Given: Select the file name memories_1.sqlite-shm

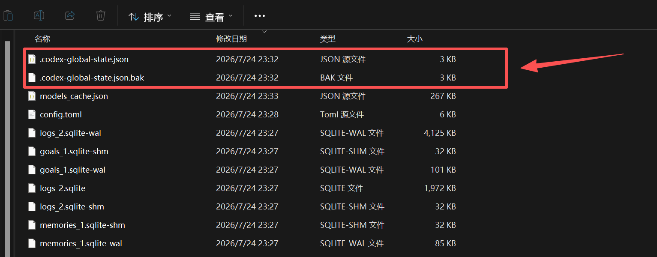Looking at the screenshot, I should pyautogui.click(x=82, y=225).
